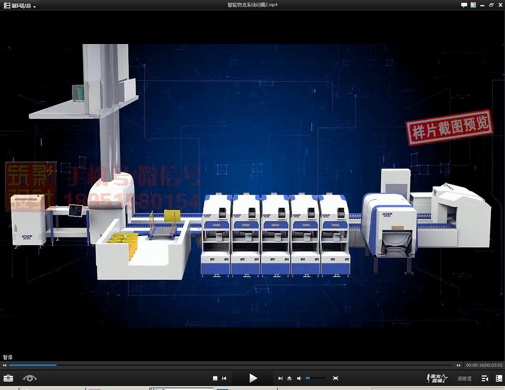This screenshot has width=505, height=390.
Task: Click the play button
Action: pyautogui.click(x=253, y=378)
